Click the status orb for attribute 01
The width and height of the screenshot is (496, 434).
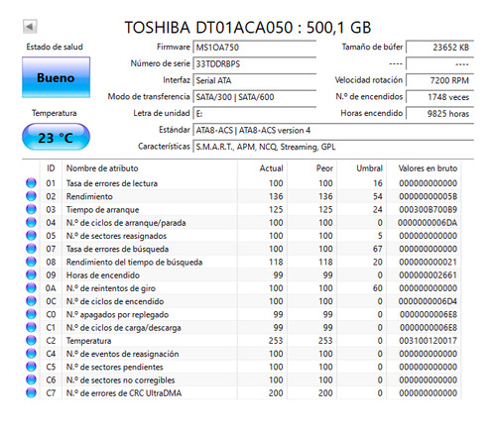click(x=31, y=183)
